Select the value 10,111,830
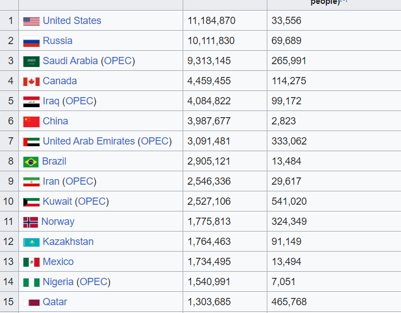This screenshot has height=313, width=401. (x=211, y=41)
